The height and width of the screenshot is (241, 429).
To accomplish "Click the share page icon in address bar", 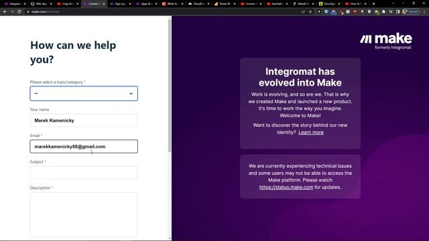I will 303,12.
